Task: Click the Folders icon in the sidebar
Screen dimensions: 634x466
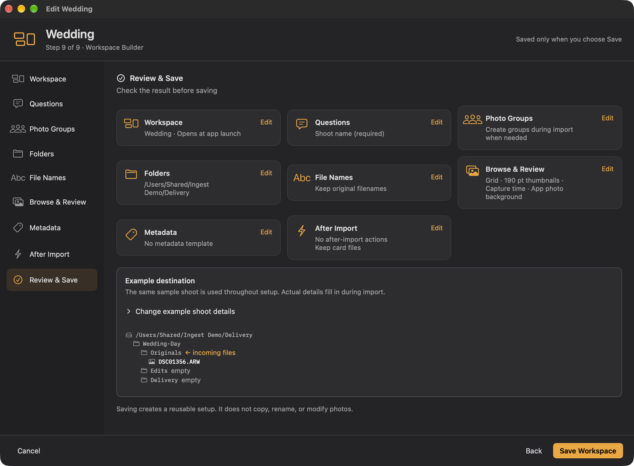Action: (18, 154)
